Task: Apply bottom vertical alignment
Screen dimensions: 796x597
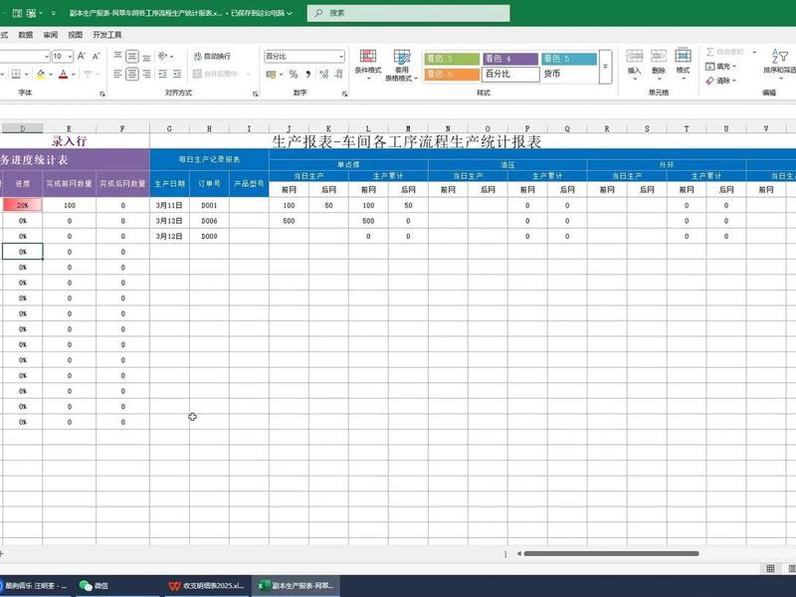Action: (146, 56)
